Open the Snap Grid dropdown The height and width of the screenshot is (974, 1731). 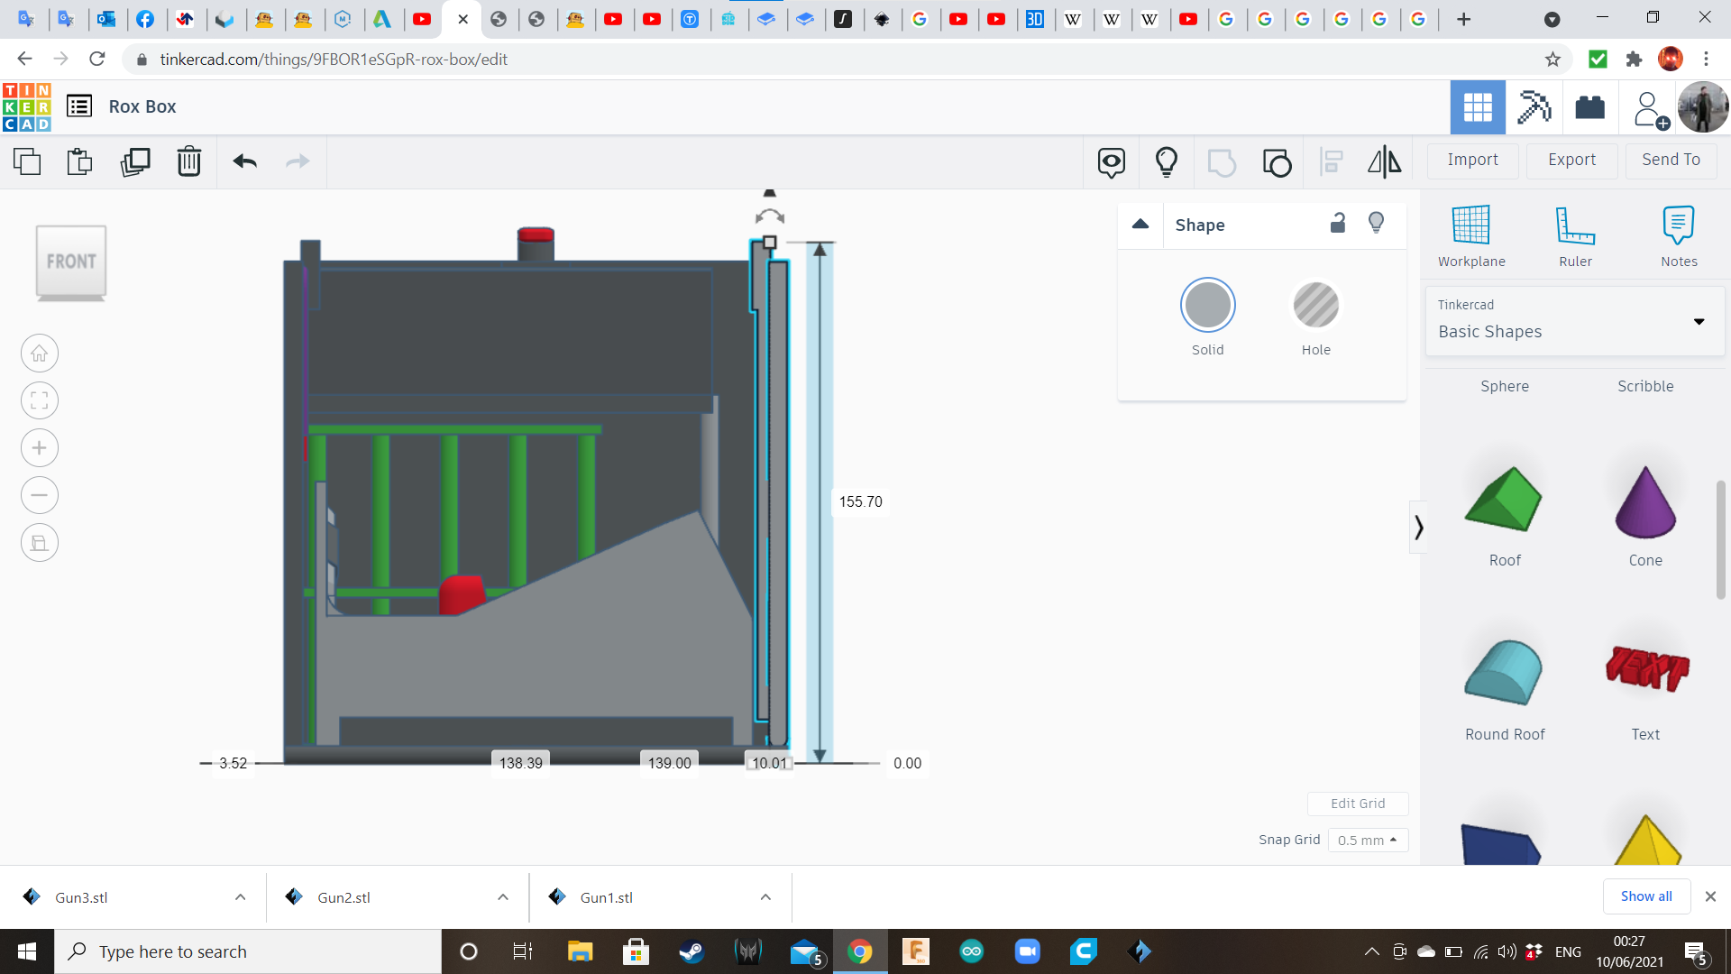coord(1367,840)
